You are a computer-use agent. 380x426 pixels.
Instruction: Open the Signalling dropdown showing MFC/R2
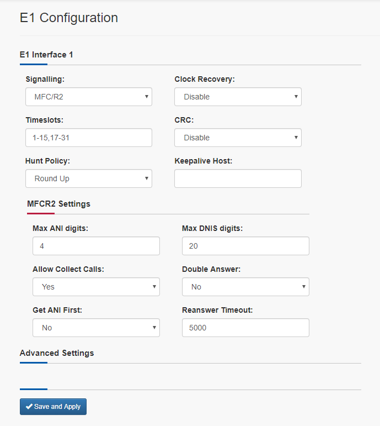pos(89,97)
